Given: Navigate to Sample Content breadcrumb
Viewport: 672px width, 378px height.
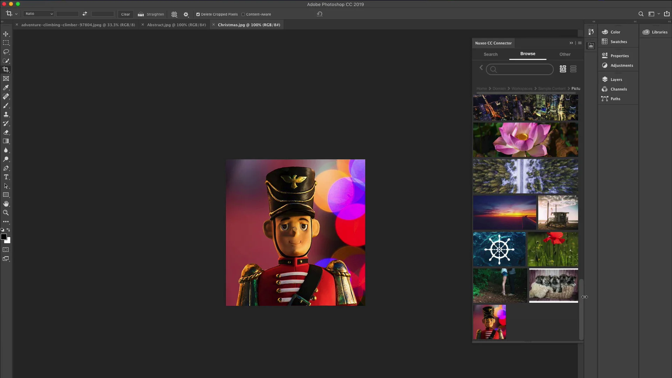Looking at the screenshot, I should [552, 89].
